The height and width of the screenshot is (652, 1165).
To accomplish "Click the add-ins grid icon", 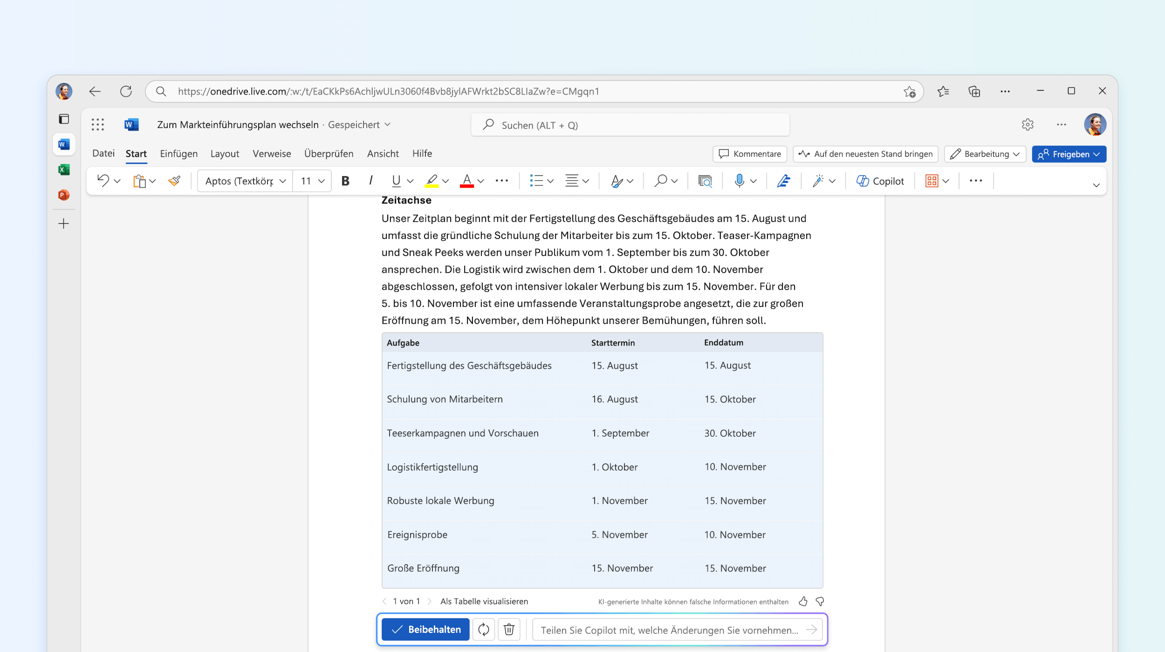I will (932, 181).
